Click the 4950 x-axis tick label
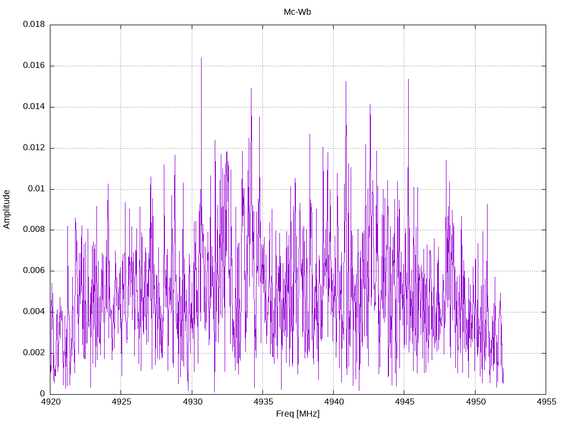The image size is (561, 421). [476, 402]
